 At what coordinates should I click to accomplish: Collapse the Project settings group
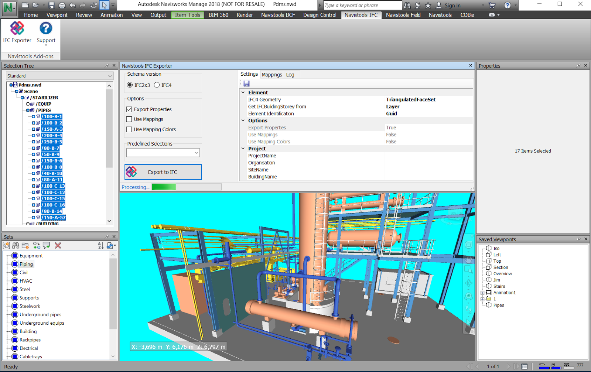pyautogui.click(x=243, y=149)
